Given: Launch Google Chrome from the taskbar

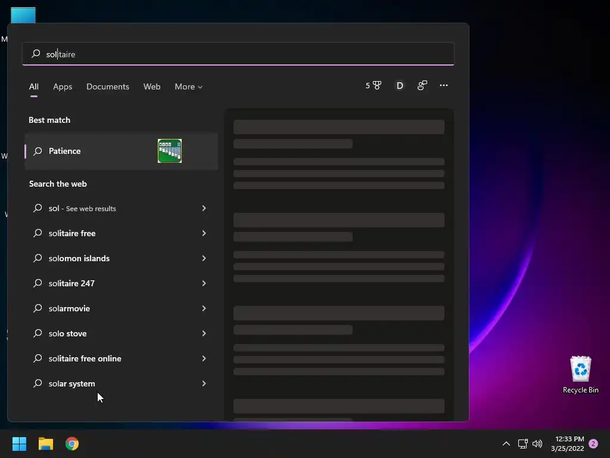Looking at the screenshot, I should [x=72, y=444].
